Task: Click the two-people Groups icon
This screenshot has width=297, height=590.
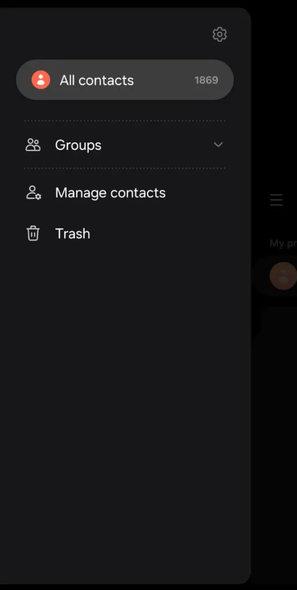Action: pos(33,145)
